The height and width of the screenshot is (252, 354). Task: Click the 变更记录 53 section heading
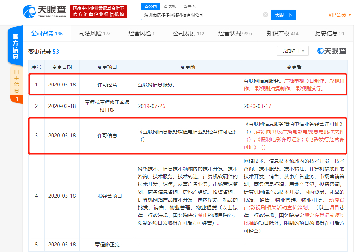[43, 52]
